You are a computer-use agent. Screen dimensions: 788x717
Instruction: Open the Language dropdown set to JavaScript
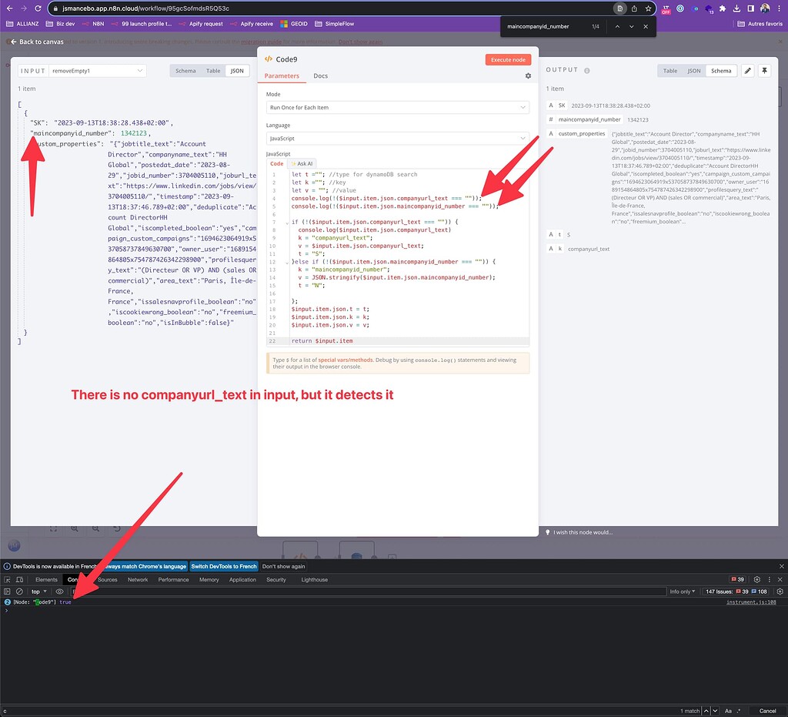point(397,136)
